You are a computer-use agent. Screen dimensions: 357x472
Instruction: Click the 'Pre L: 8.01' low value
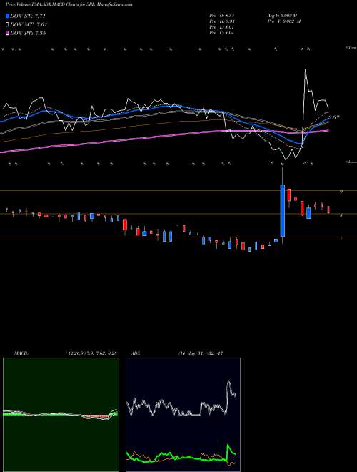222,27
